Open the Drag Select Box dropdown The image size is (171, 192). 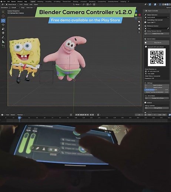tap(30, 7)
